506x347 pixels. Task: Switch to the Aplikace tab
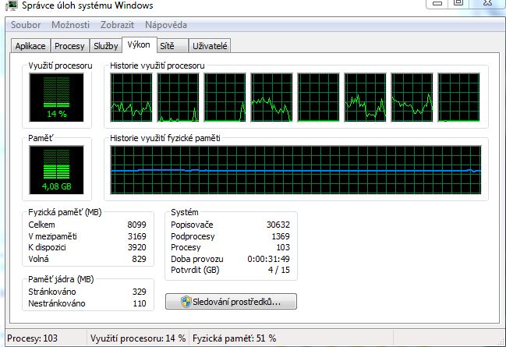coord(30,46)
